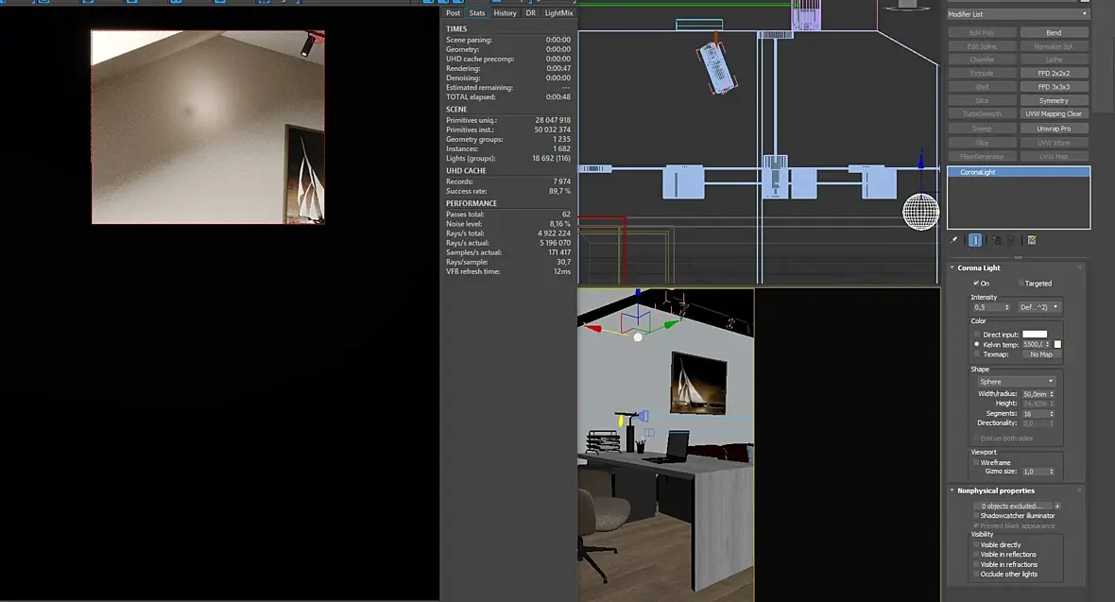This screenshot has width=1115, height=602.
Task: Switch to the Stats tab
Action: point(477,13)
